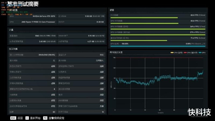Viewport: 215px width, 121px height.
Task: Click the 11.50 GB VRAM value
Action: pyautogui.click(x=88, y=16)
